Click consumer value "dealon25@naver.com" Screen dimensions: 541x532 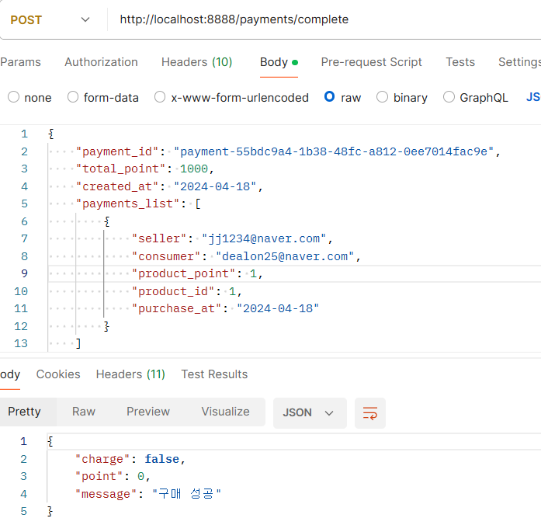tap(285, 256)
